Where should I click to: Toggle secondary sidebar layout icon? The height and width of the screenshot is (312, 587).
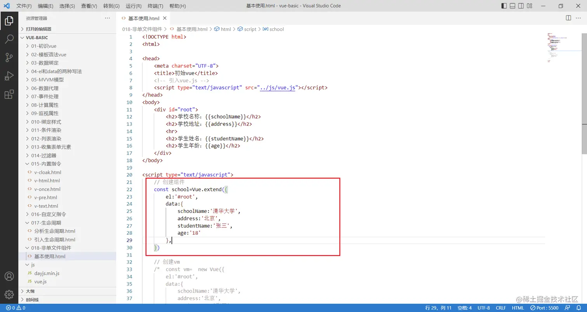pos(521,6)
